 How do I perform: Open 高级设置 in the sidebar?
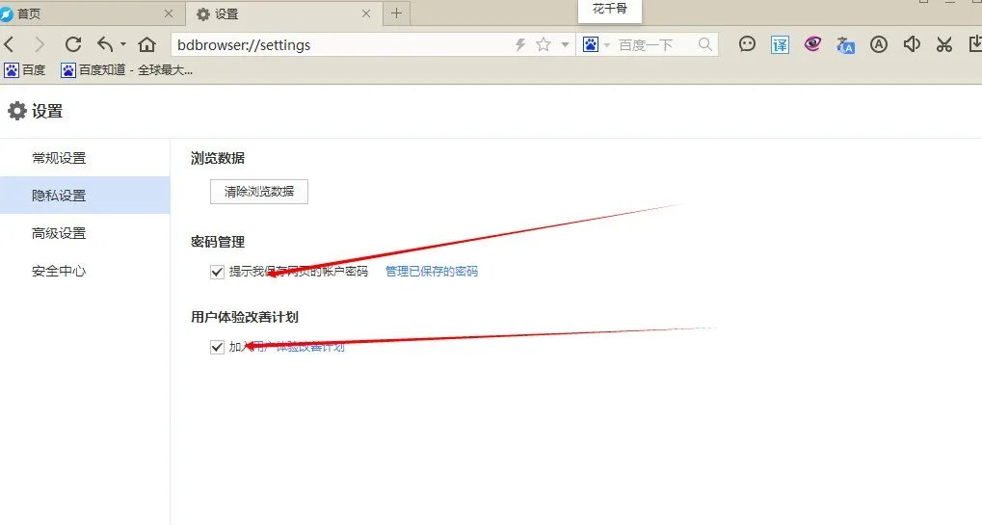click(59, 233)
